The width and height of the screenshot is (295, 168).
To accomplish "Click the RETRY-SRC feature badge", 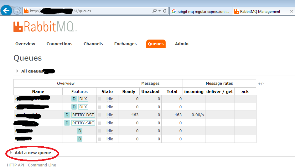I will point(83,123).
